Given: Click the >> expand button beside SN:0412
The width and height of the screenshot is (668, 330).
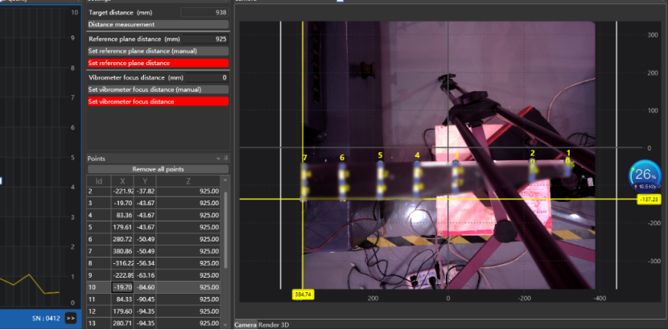Looking at the screenshot, I should (71, 318).
